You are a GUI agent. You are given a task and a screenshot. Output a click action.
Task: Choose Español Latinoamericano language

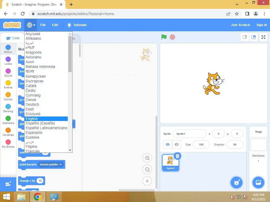tap(46, 128)
